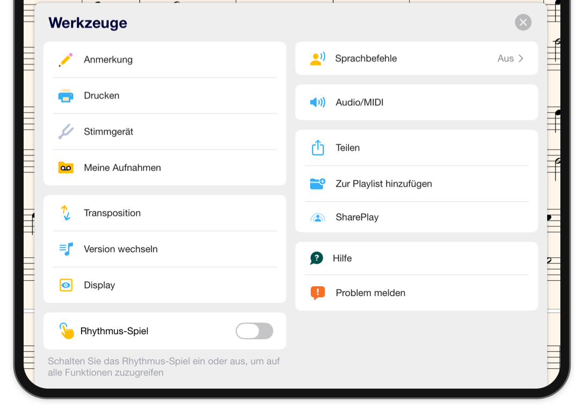This screenshot has width=584, height=409.
Task: Click the Audio/MIDI speaker icon
Action: coord(318,102)
